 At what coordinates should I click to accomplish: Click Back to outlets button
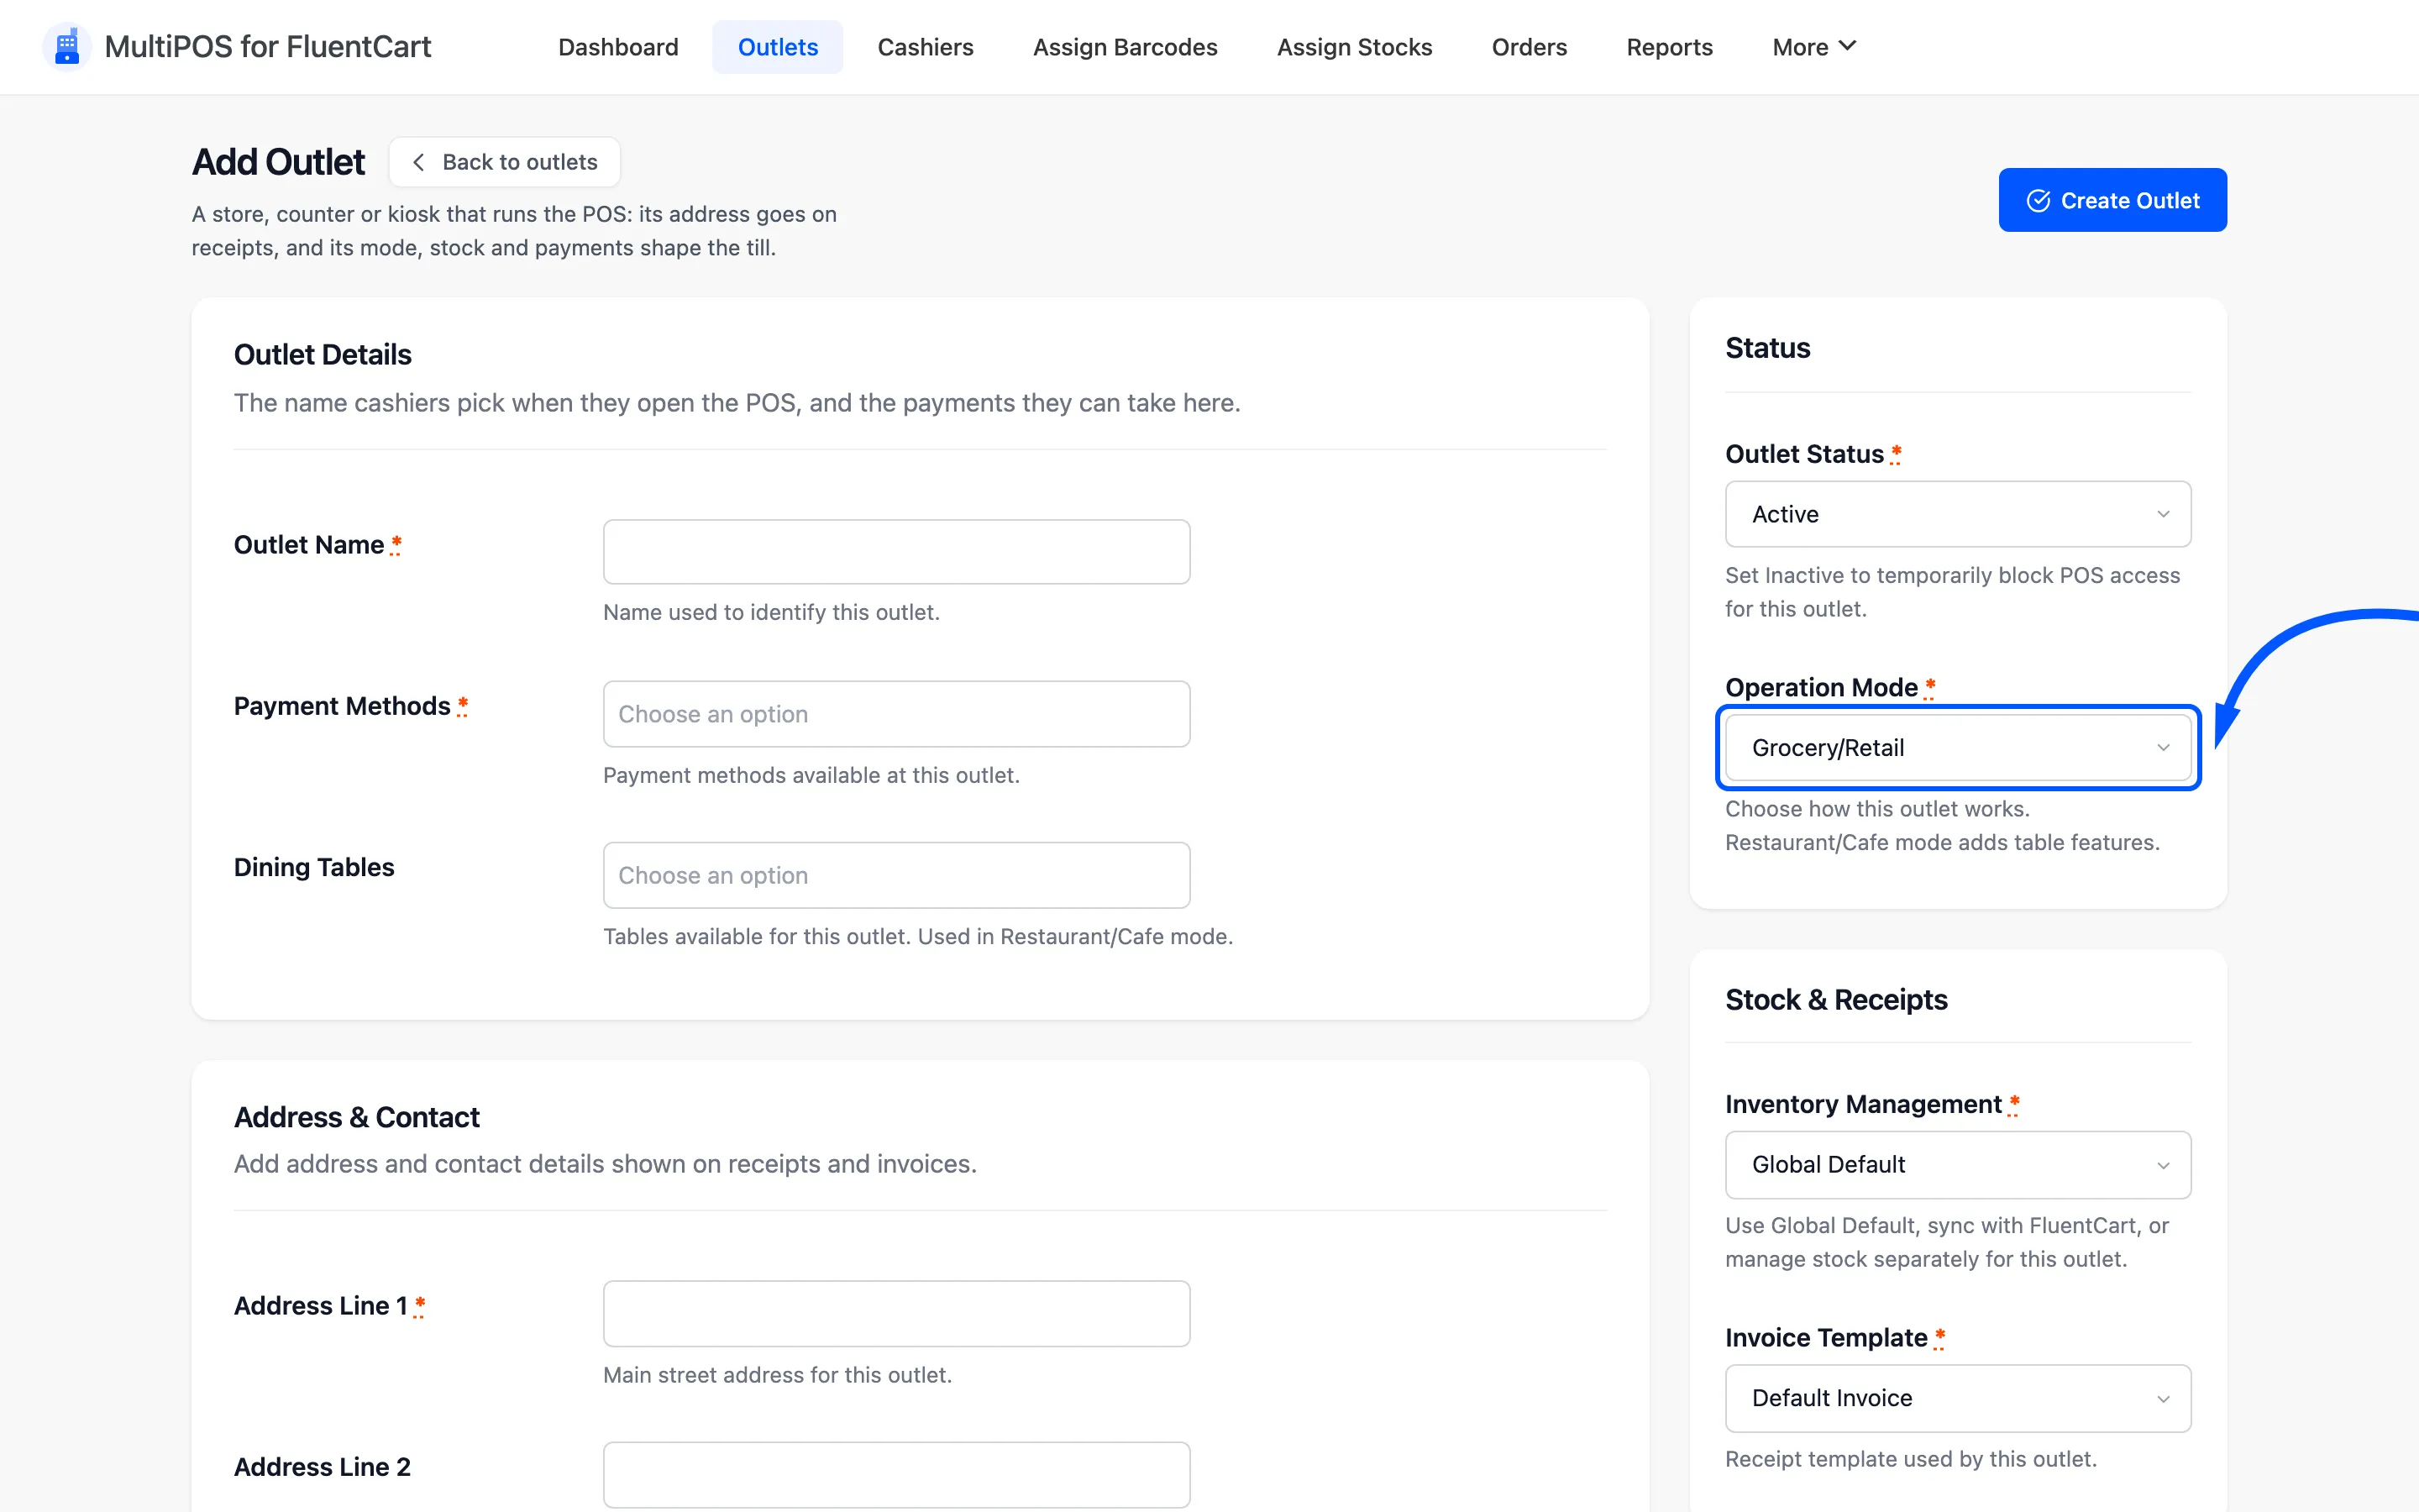pos(505,162)
